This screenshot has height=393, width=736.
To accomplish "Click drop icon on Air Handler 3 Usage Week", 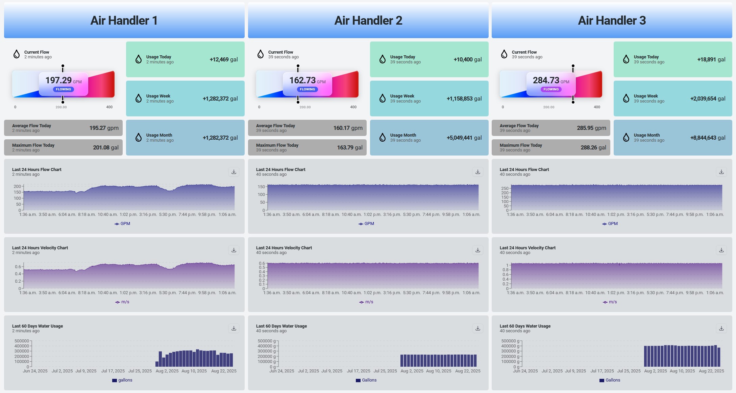I will [626, 99].
